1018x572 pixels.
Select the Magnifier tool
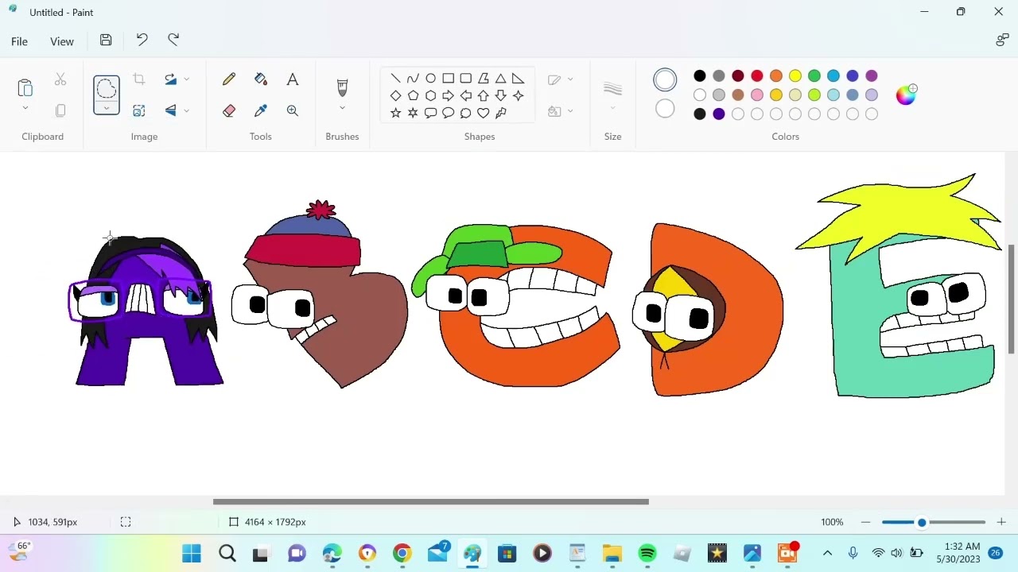point(293,111)
